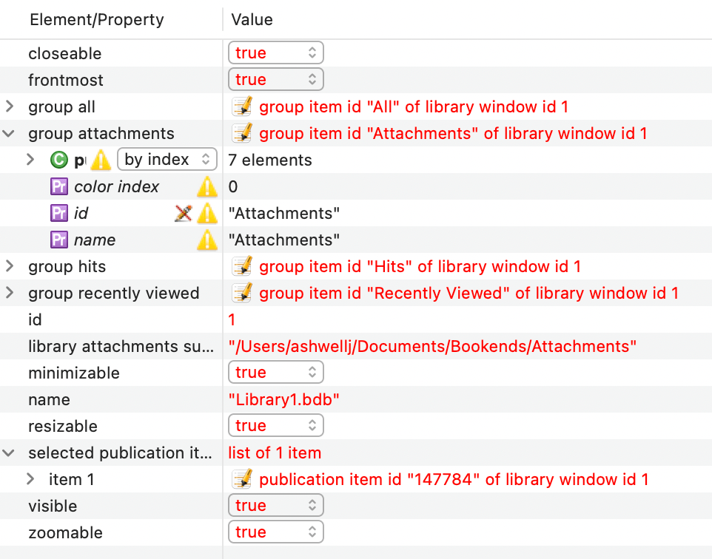Open the "frontmost" value popup
Viewport: 712px width, 559px height.
(x=276, y=78)
